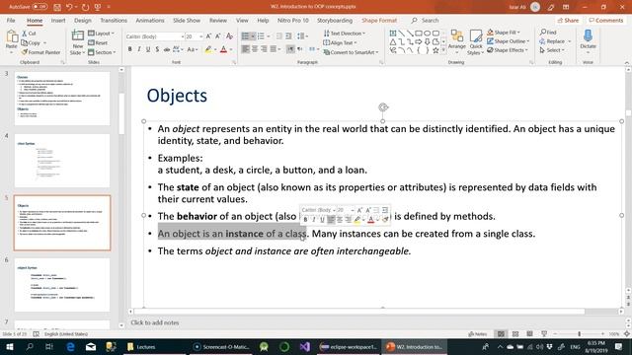The height and width of the screenshot is (355, 632).
Task: Switch to Slide Sorter view icon
Action: (x=515, y=334)
